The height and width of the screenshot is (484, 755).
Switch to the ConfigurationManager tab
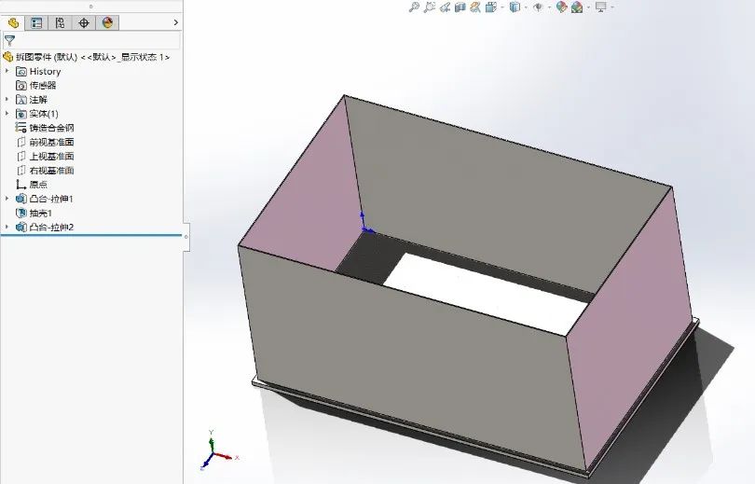[60, 22]
